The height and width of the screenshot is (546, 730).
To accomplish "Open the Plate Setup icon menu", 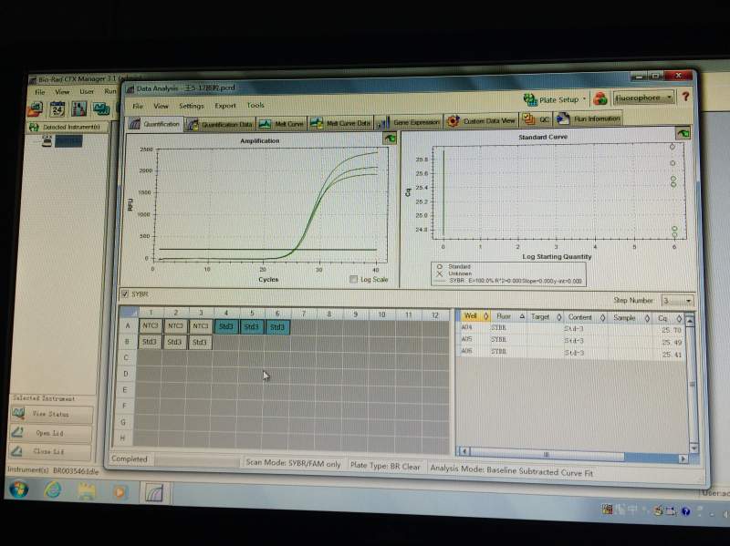I will coord(529,99).
